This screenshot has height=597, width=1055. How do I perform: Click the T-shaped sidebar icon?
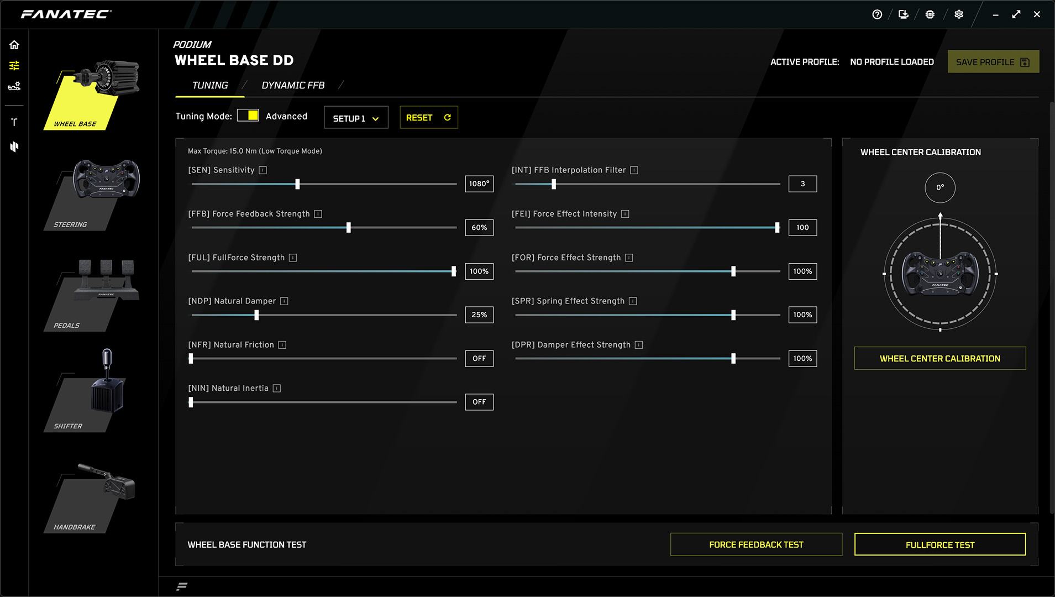[x=14, y=122]
